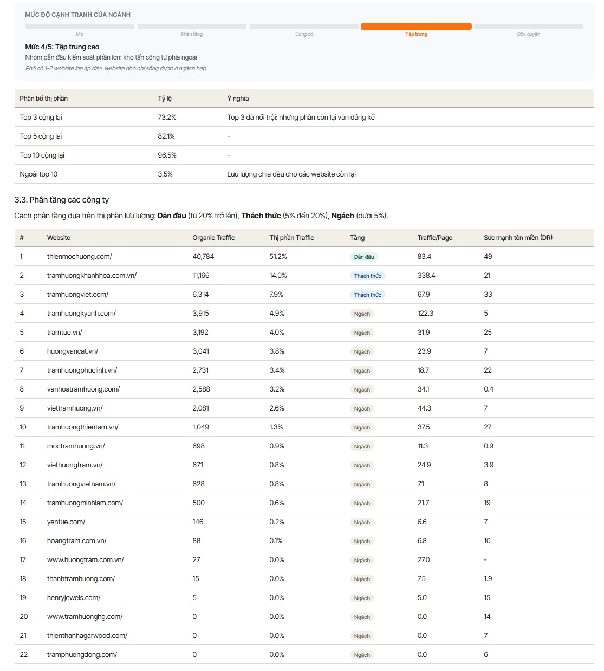Click the 'Ý nghĩa' column header
This screenshot has width=604, height=671.
point(238,99)
